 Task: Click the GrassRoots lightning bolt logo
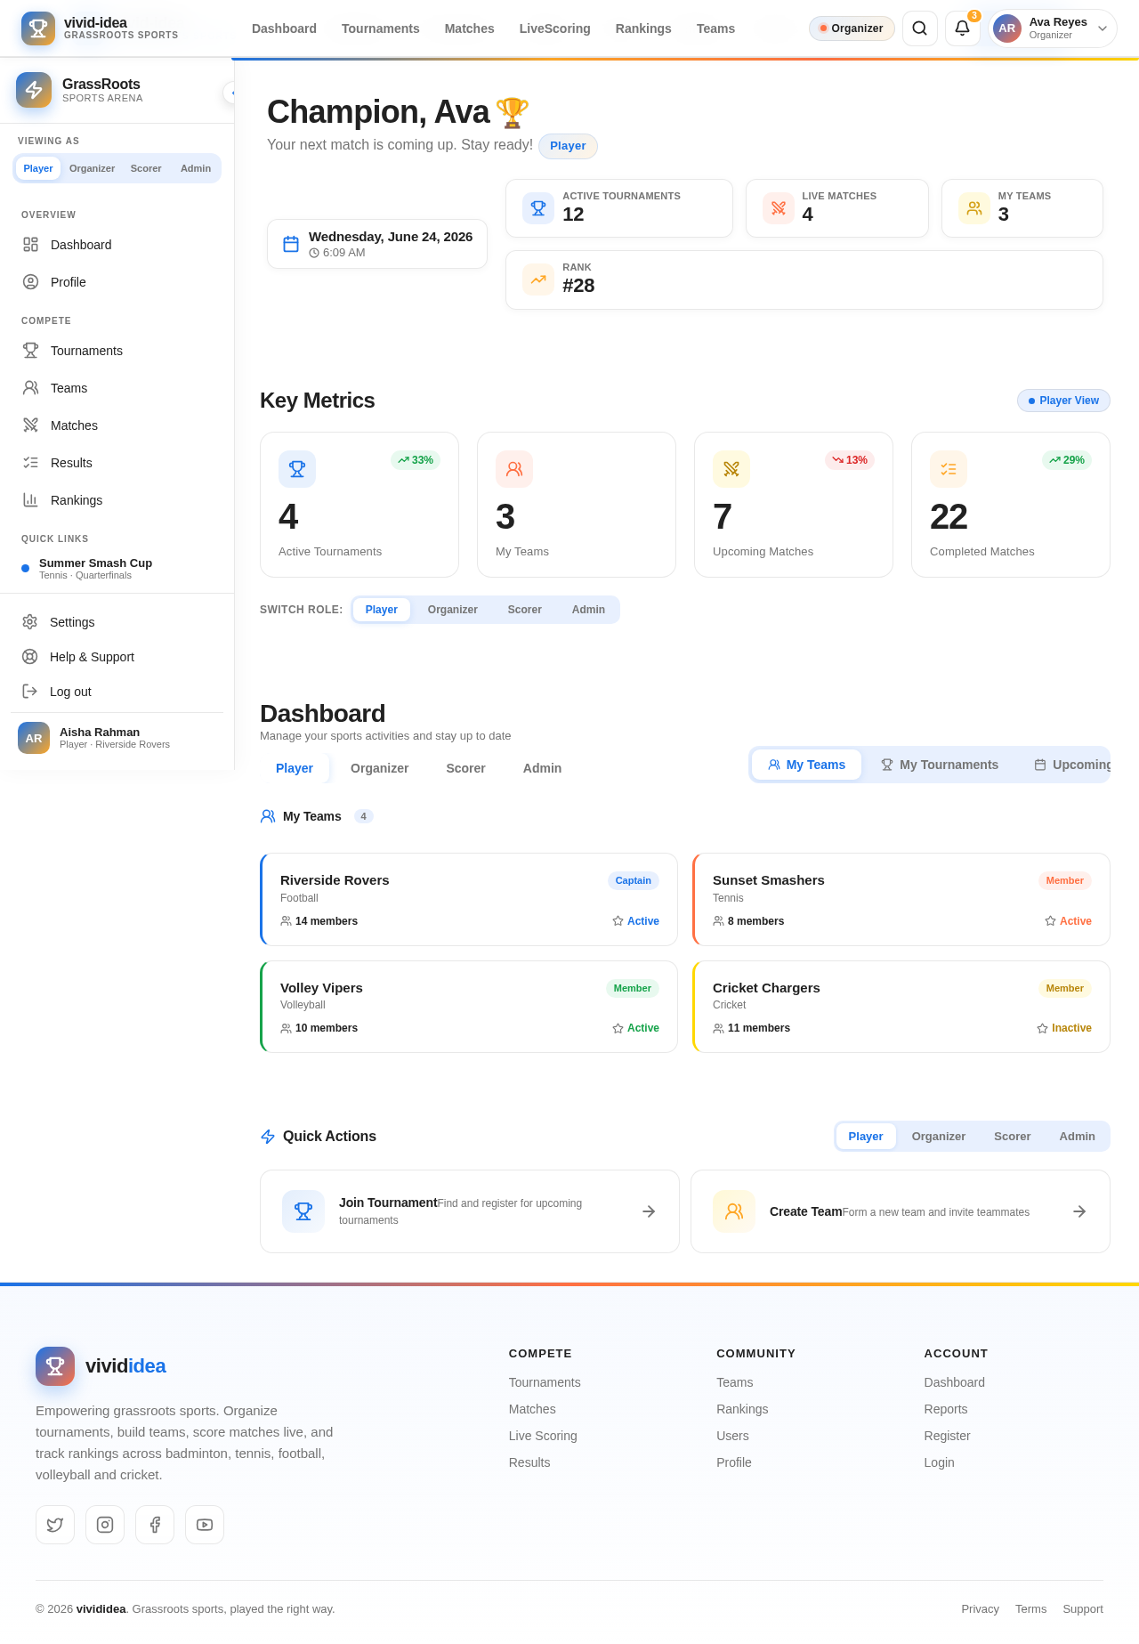pyautogui.click(x=34, y=90)
